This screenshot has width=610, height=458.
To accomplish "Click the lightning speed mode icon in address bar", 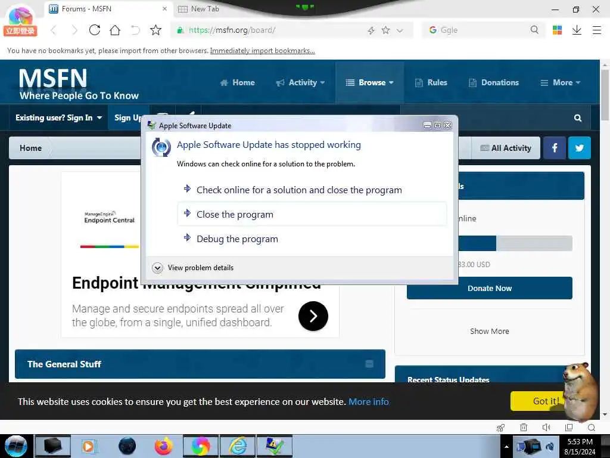I will coord(371,30).
